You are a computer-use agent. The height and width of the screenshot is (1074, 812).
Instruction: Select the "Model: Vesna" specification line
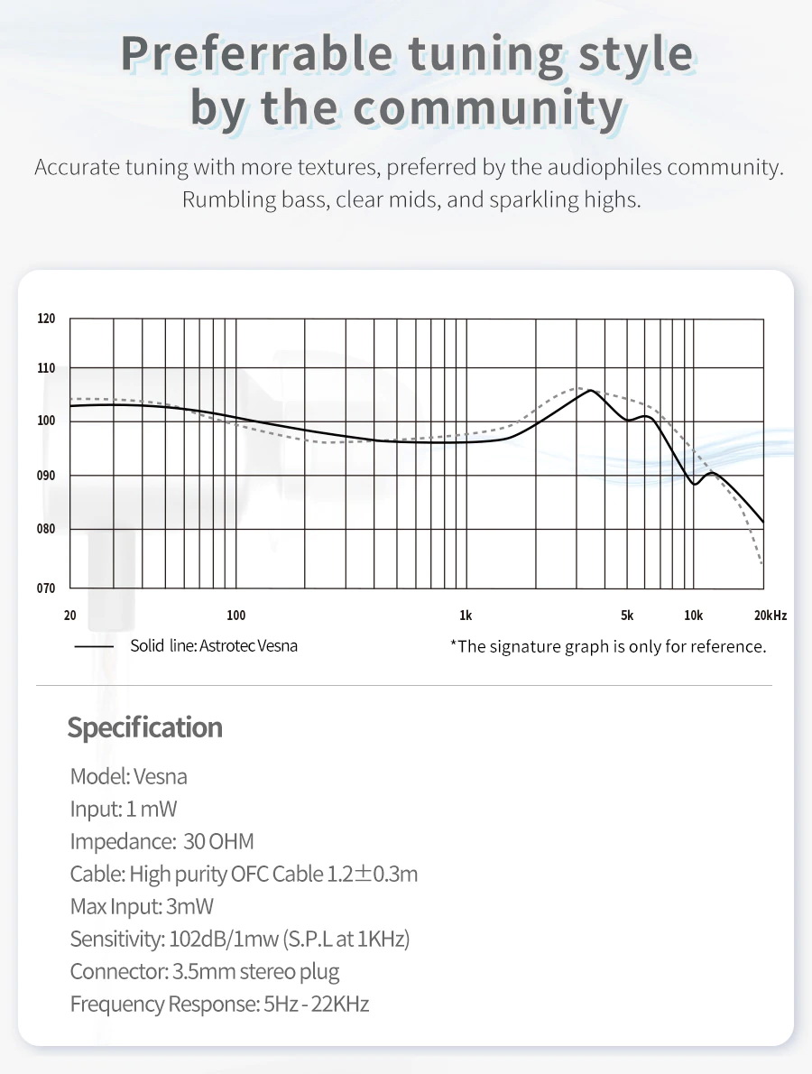pos(129,776)
